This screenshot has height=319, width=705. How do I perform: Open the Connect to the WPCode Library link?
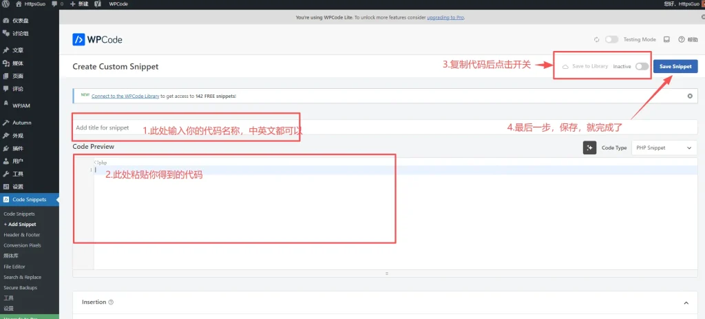pyautogui.click(x=125, y=96)
